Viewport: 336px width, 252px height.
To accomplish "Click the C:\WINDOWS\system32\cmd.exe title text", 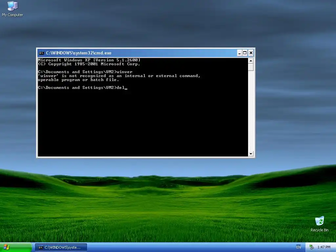I will (79, 53).
